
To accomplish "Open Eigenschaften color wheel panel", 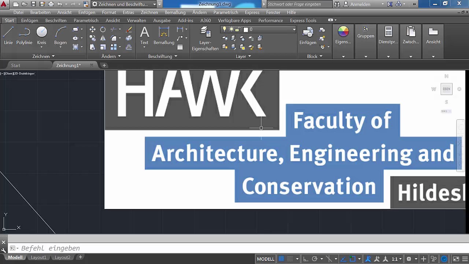I will pyautogui.click(x=343, y=36).
